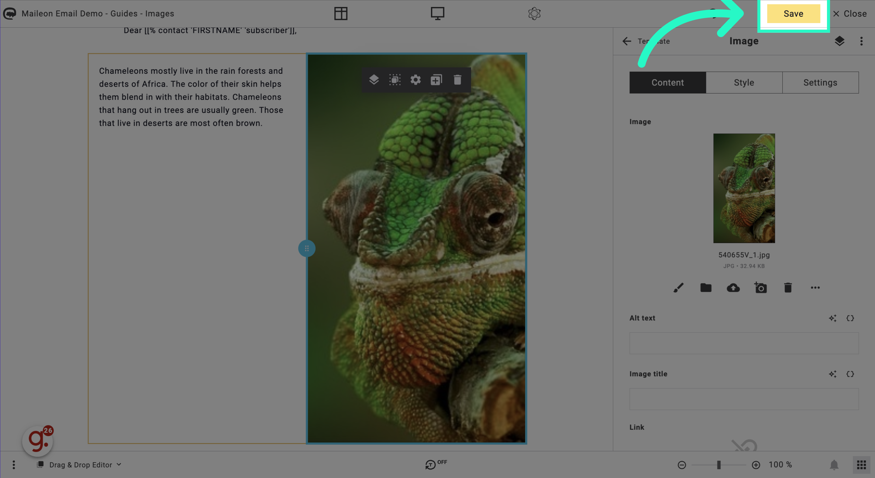Click the column resize drag handle
875x478 pixels.
[307, 248]
